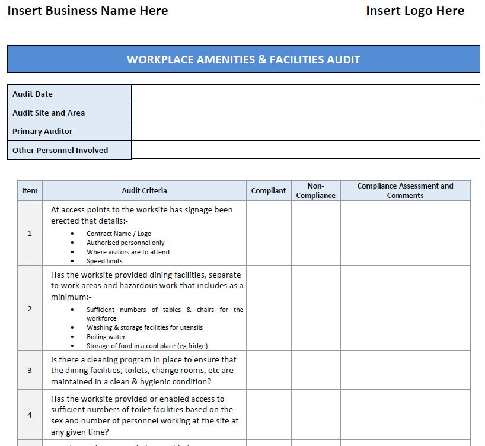Click the Insert Business Name Here placeholder
The width and height of the screenshot is (485, 446).
pos(87,11)
